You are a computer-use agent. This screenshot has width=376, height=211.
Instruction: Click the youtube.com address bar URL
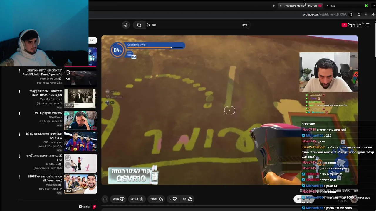[324, 14]
